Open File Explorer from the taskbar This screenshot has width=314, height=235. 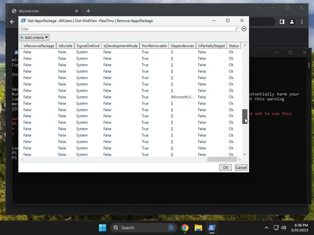point(198,228)
